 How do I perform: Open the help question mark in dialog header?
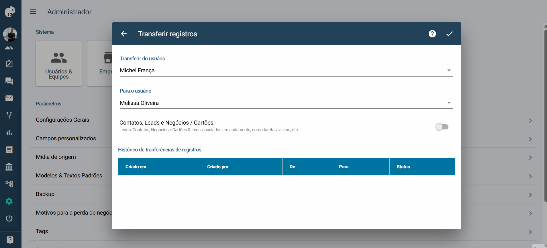(x=432, y=34)
